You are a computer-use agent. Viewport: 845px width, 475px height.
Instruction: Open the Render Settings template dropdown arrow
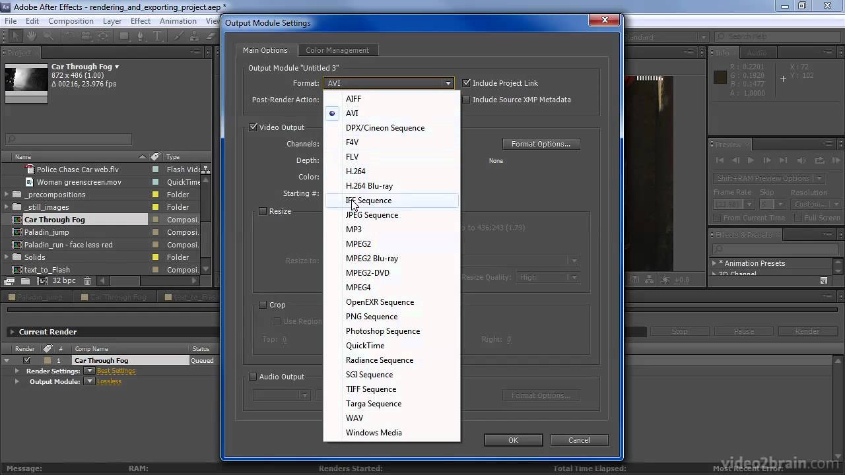point(90,371)
